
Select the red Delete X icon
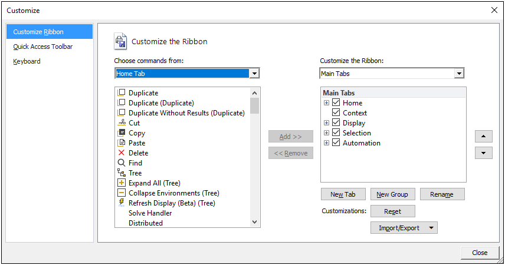click(122, 153)
